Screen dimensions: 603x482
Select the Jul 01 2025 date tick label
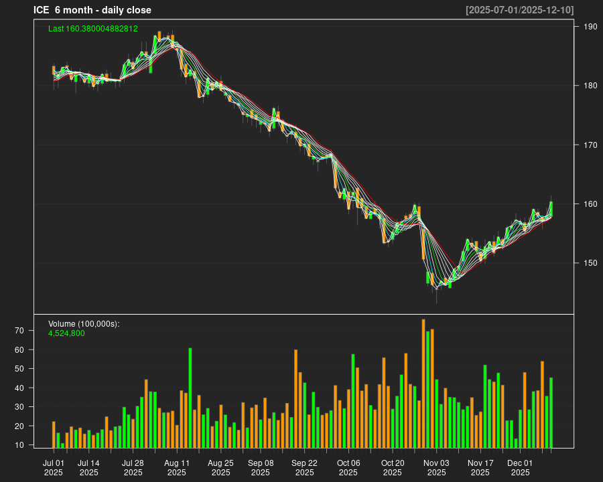click(x=54, y=467)
